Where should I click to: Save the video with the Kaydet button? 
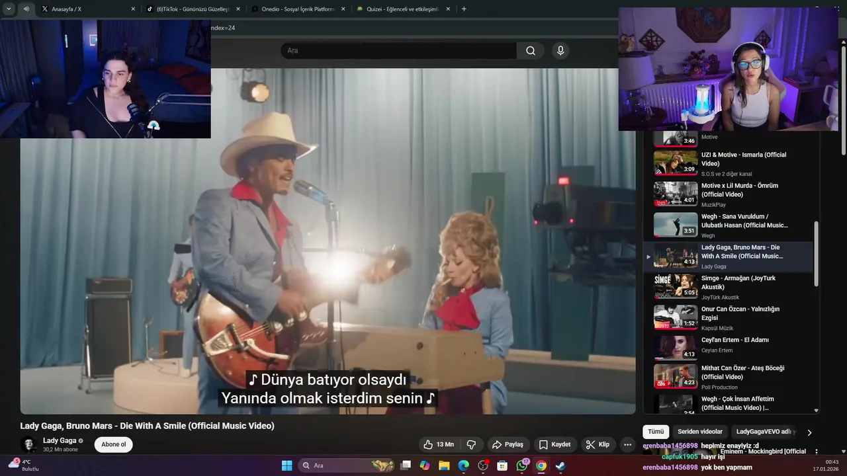(x=555, y=444)
